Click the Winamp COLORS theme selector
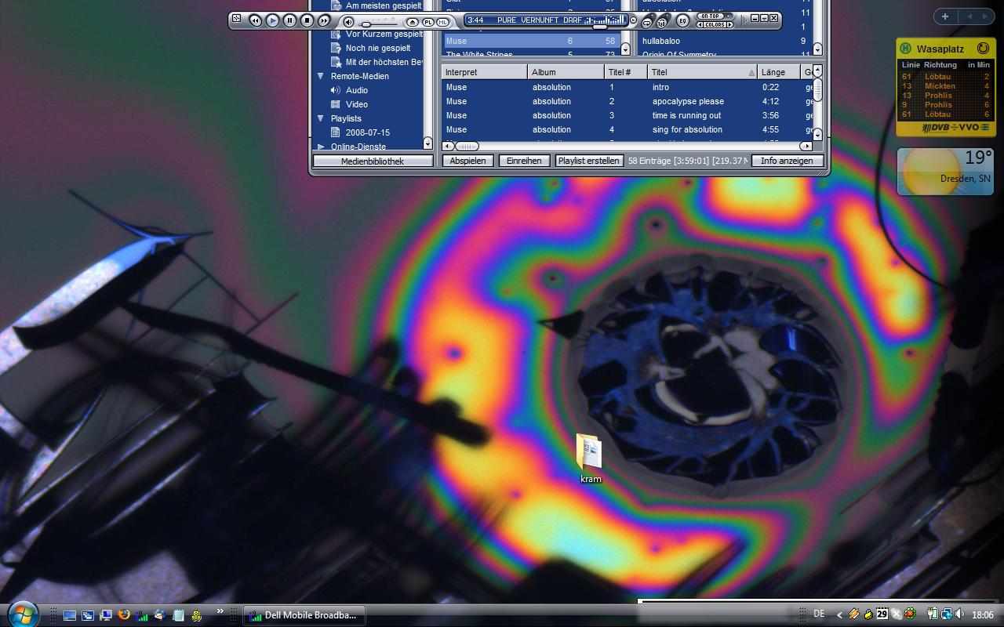1004x627 pixels. coord(715,25)
